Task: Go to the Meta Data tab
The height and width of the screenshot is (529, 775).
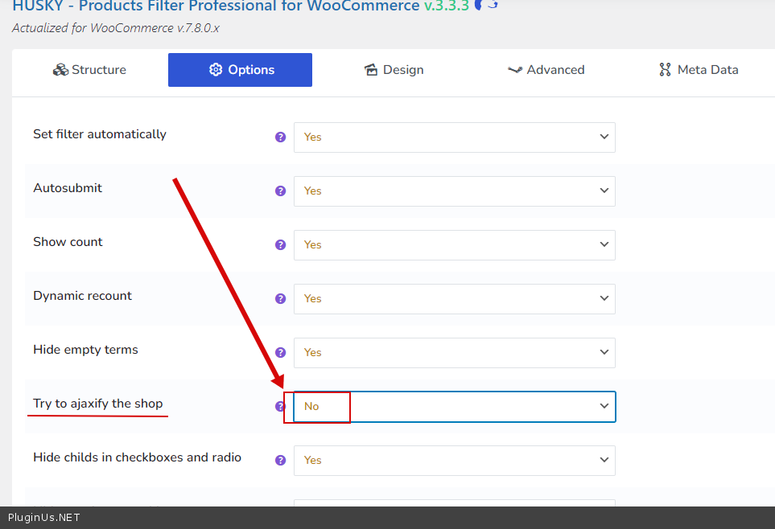Action: pyautogui.click(x=698, y=70)
